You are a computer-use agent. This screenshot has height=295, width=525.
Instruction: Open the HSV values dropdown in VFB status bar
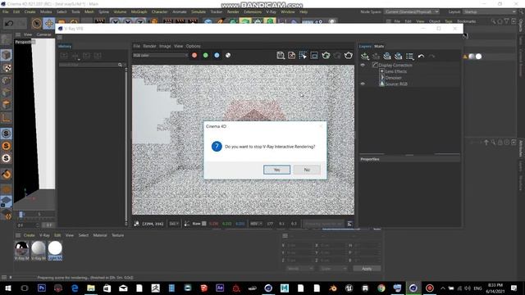click(x=256, y=224)
